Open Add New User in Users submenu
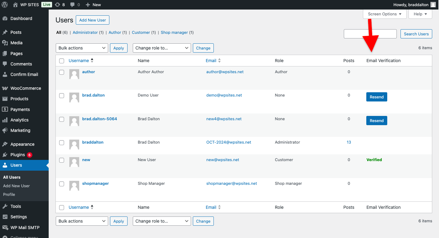Screen dimensions: 439x238 coord(16,186)
